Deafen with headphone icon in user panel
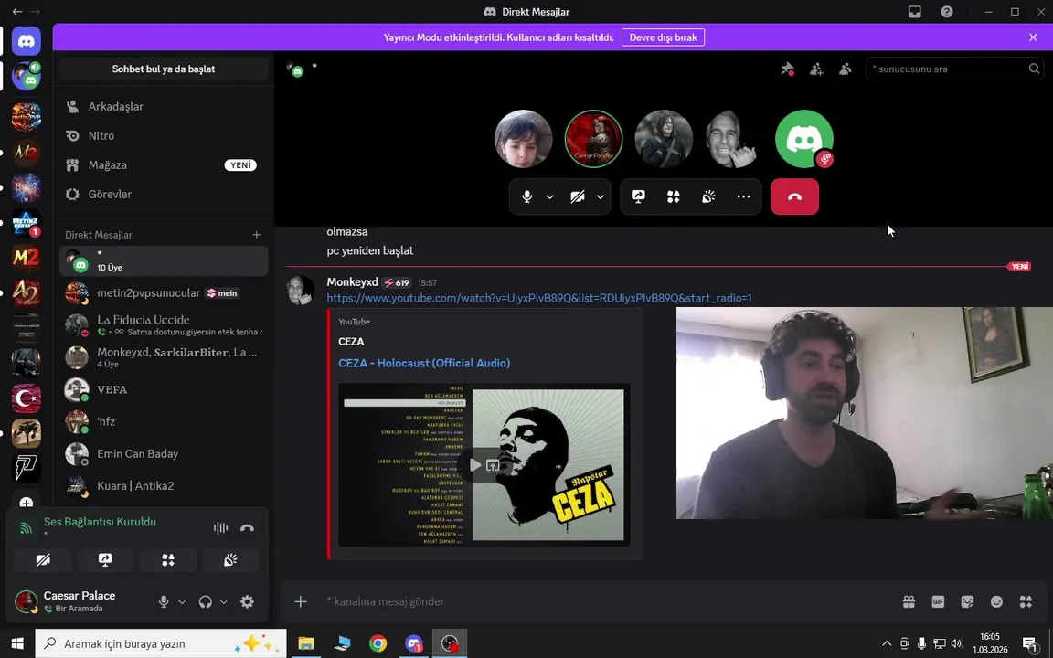 point(206,601)
